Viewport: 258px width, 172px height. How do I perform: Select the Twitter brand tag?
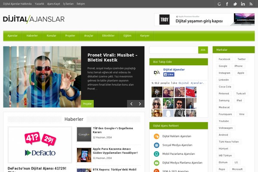pos(242,59)
